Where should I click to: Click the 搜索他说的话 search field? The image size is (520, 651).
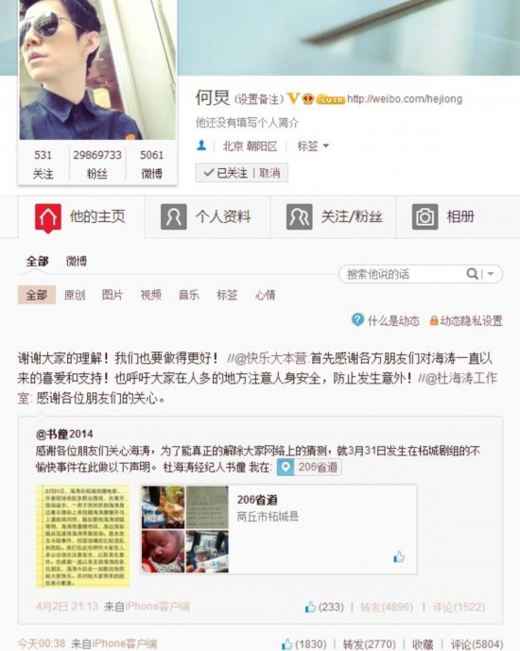click(x=403, y=274)
